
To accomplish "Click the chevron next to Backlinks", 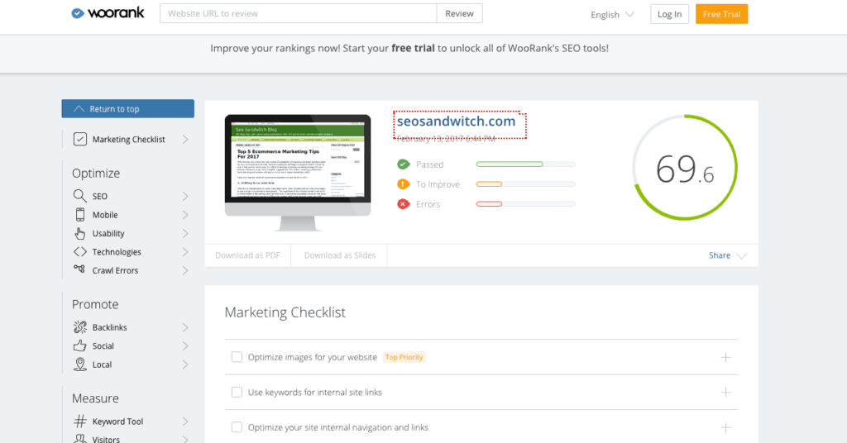I will (x=185, y=327).
